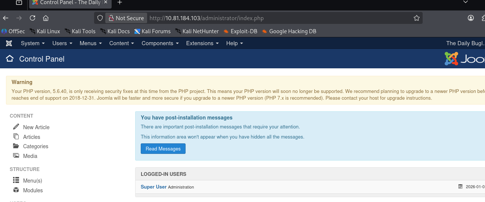Open the Google Hacking DB bookmark
The image size is (485, 202).
289,31
